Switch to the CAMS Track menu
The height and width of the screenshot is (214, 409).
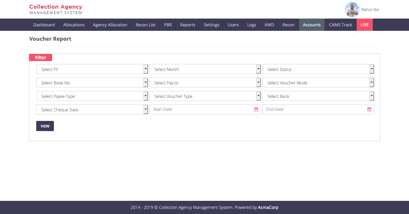[340, 25]
